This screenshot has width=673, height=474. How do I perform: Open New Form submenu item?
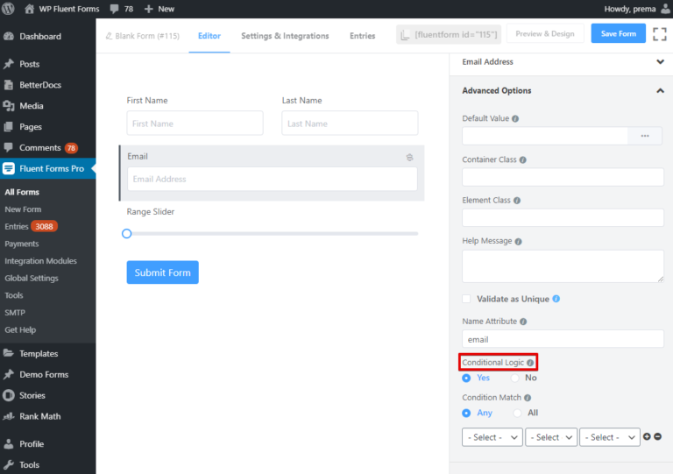[23, 209]
